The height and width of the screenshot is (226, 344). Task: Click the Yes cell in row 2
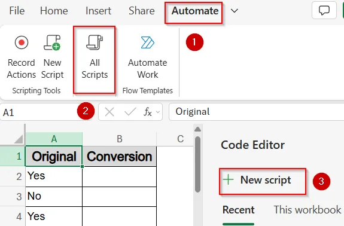coord(54,176)
